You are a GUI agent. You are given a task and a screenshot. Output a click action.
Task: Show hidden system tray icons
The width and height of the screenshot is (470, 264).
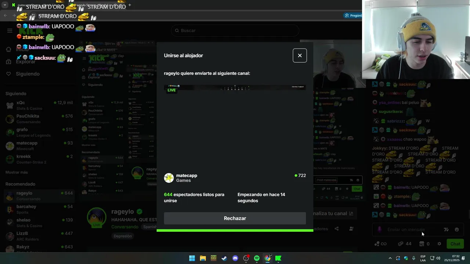pos(390,258)
